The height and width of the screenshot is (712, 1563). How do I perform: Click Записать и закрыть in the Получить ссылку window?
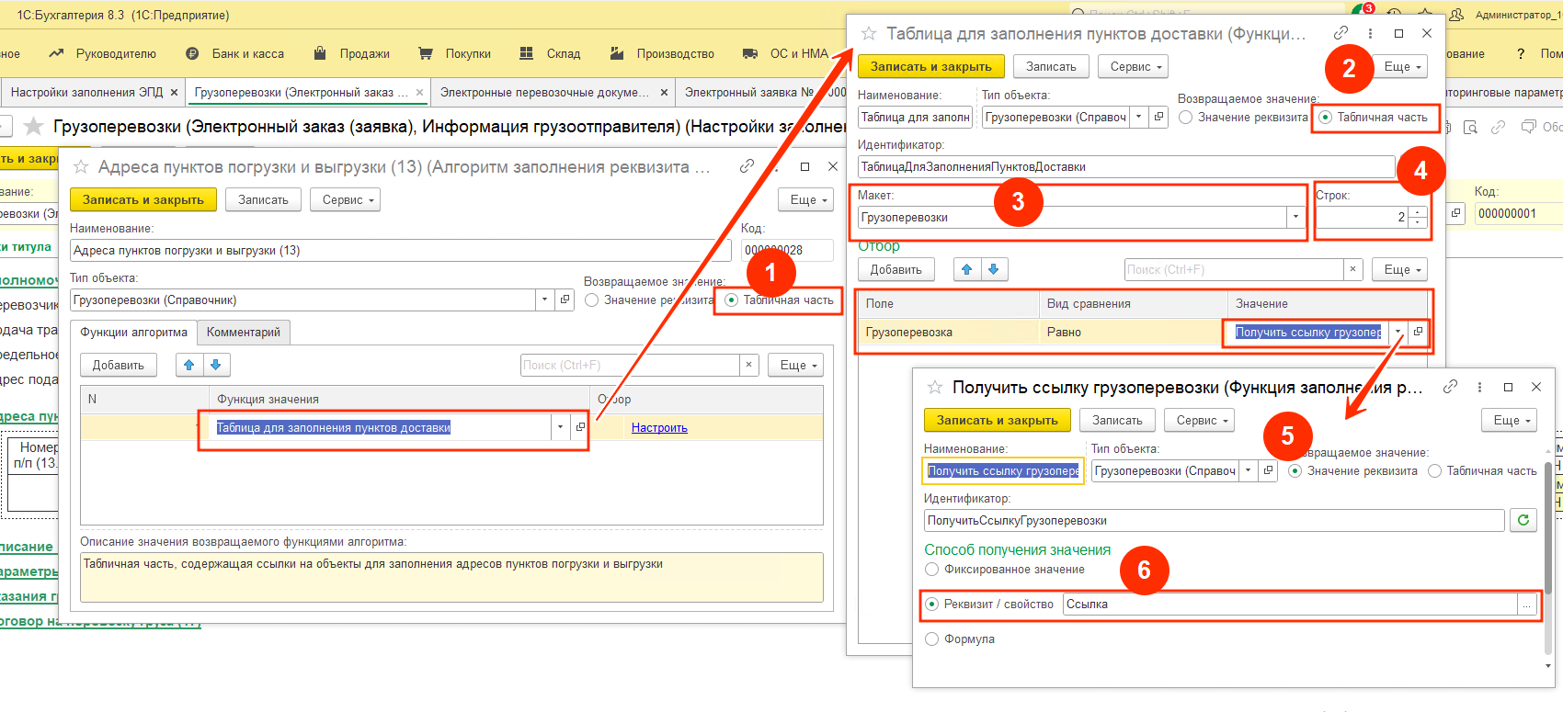998,420
